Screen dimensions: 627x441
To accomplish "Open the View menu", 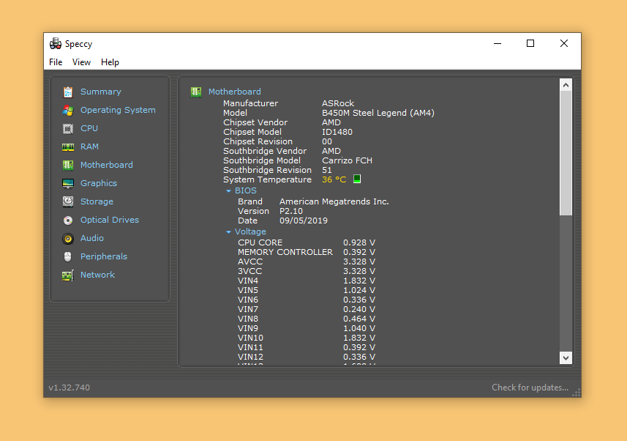I will [81, 62].
